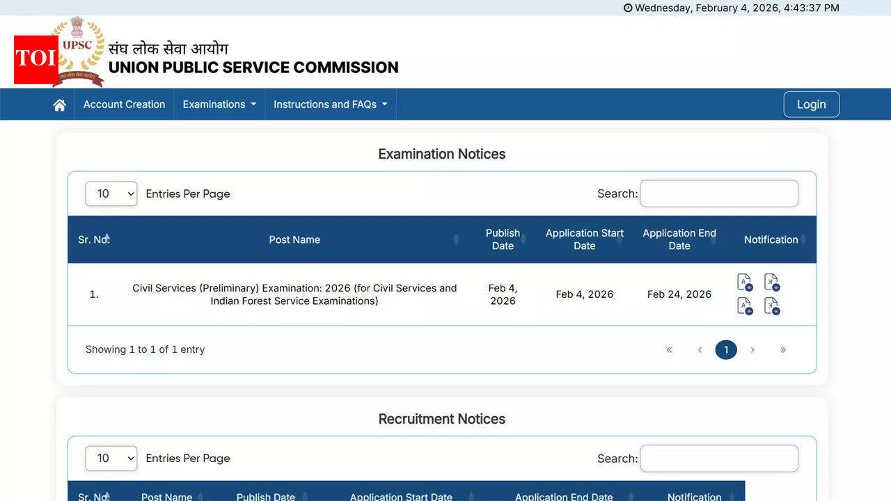Click the last-page double chevron in pagination
891x501 pixels.
[x=782, y=350]
